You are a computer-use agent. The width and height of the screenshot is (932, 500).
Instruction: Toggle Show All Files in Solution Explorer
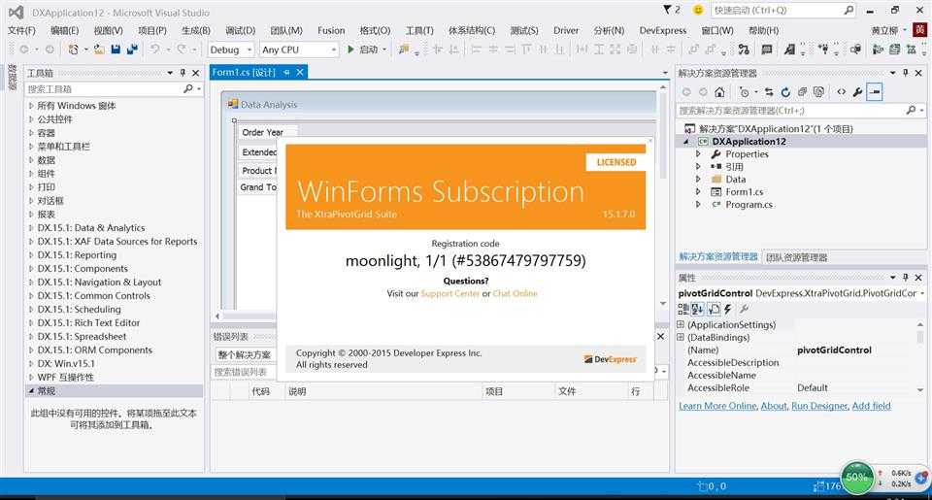coord(818,92)
